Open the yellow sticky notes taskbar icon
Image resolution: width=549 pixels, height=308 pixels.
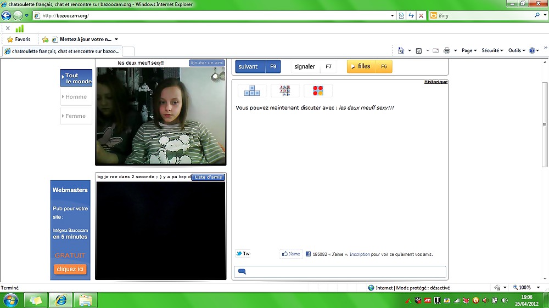(x=35, y=300)
